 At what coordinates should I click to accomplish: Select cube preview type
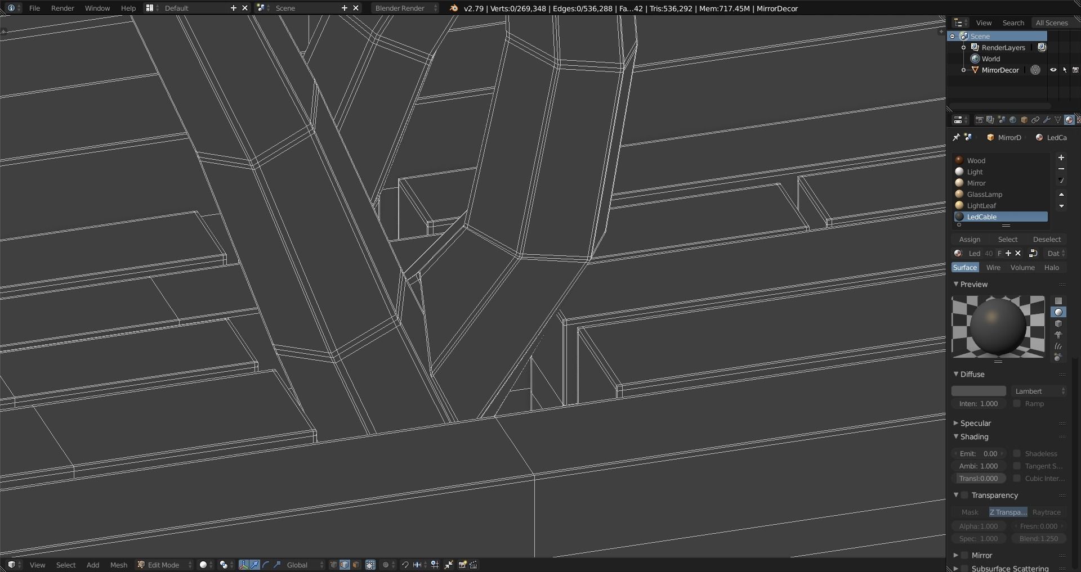click(x=1058, y=324)
